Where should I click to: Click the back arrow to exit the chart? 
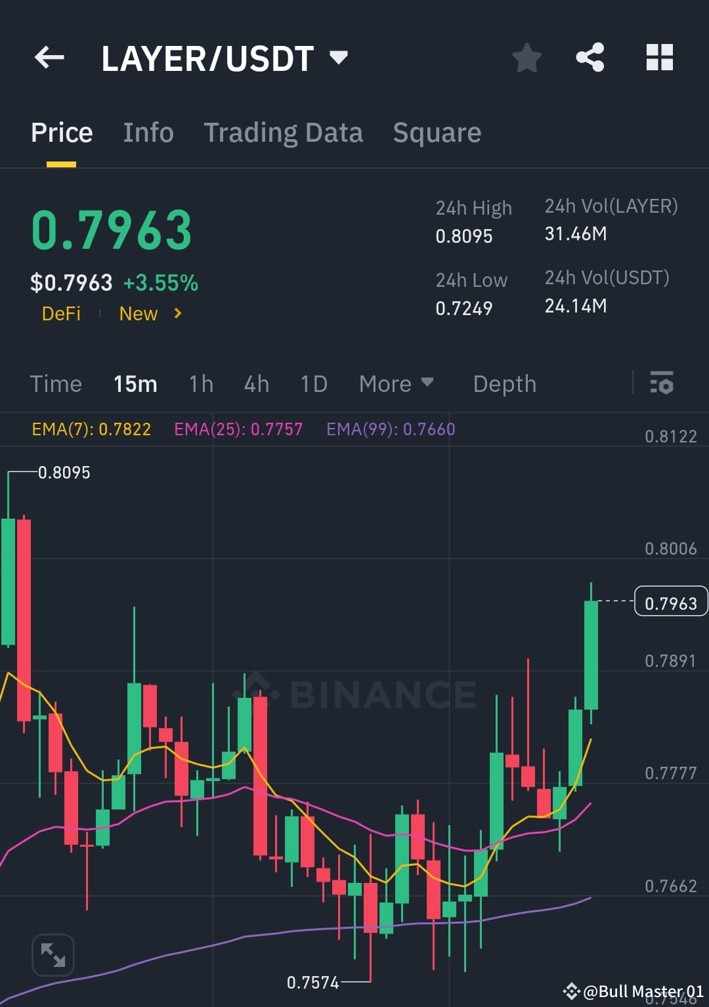pos(49,58)
